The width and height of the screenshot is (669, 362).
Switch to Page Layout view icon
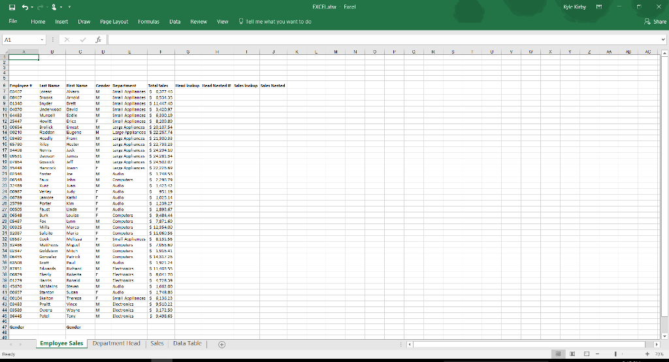pos(573,354)
